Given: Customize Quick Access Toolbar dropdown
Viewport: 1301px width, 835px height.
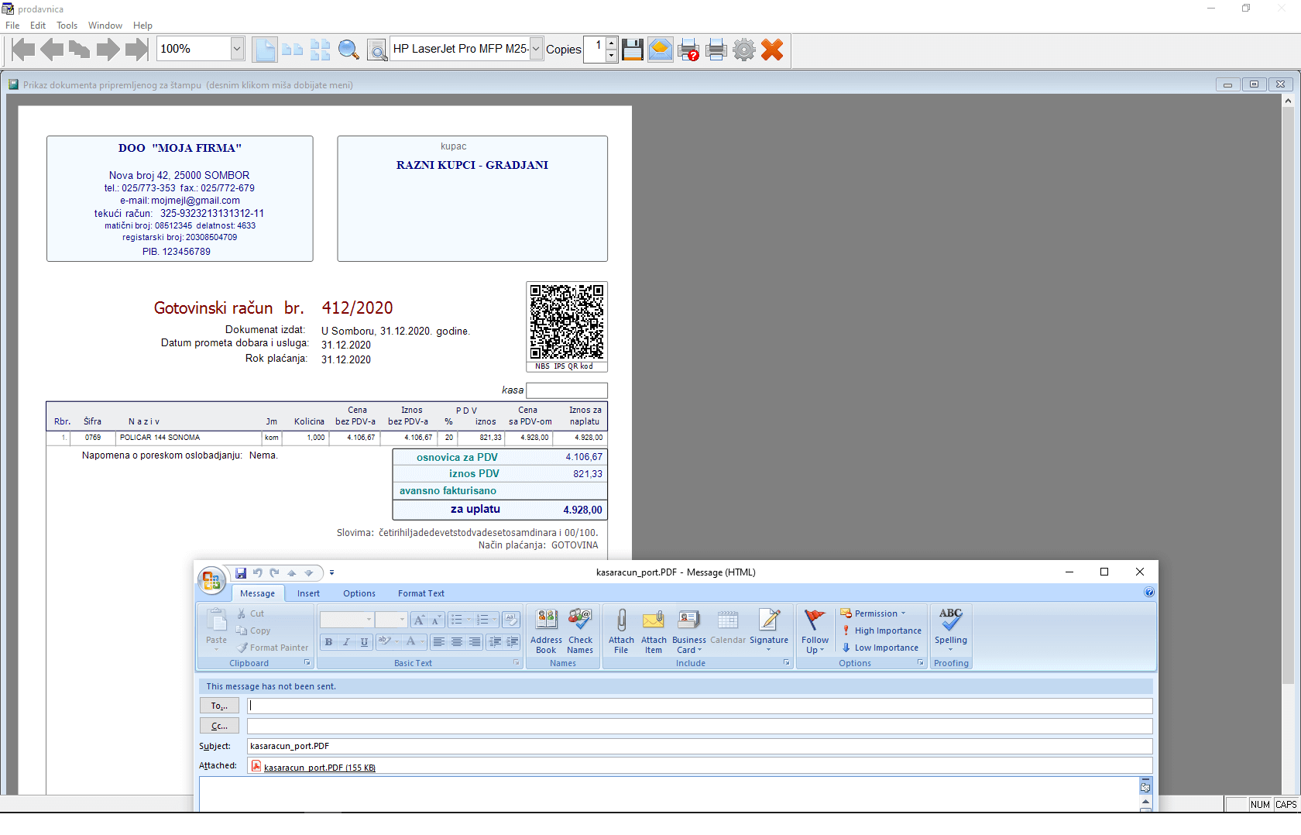Looking at the screenshot, I should 331,573.
